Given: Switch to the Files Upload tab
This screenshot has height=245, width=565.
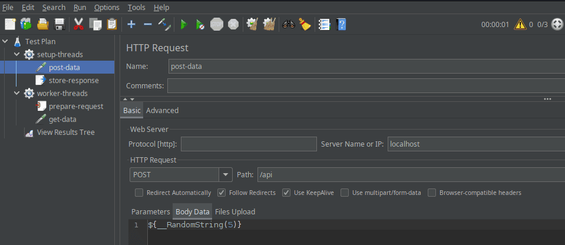Looking at the screenshot, I should (x=234, y=211).
